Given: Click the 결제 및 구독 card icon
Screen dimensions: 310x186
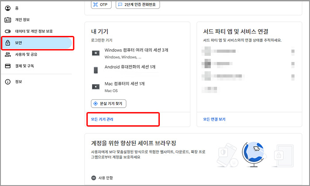Looking at the screenshot, I should [x=8, y=66].
